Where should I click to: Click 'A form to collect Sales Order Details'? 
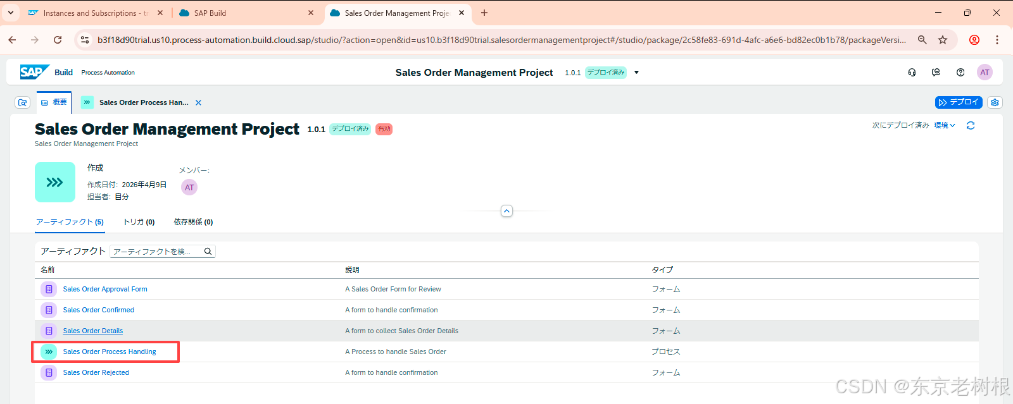point(401,331)
